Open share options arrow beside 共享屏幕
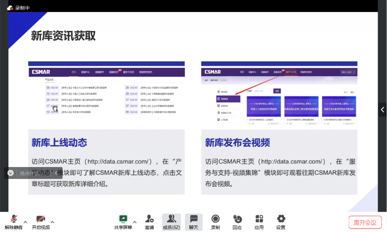This screenshot has height=232, width=387. click(134, 222)
